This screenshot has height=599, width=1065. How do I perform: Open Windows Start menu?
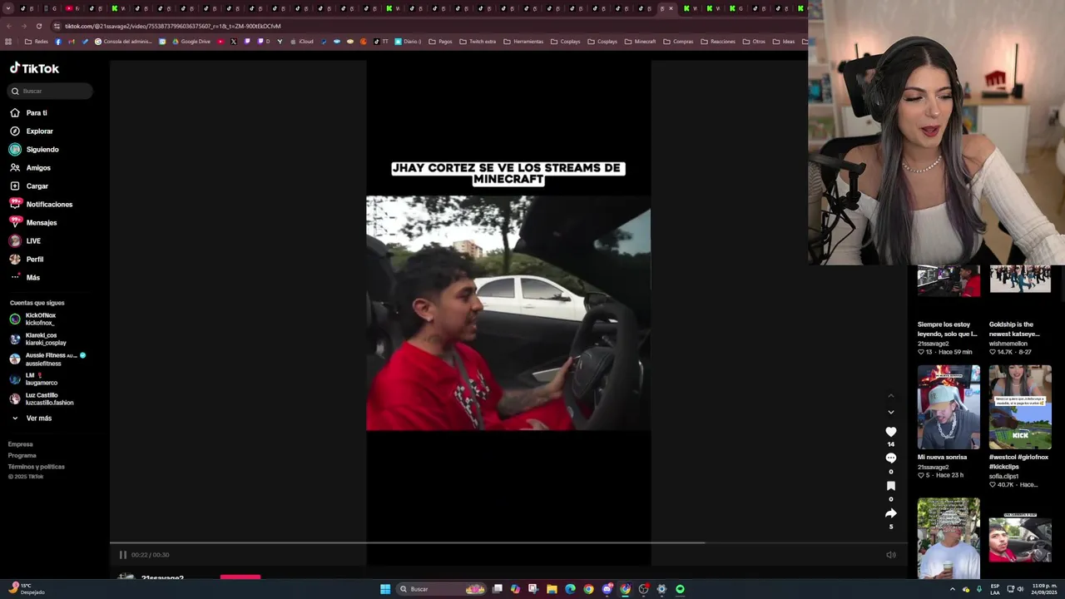click(385, 589)
